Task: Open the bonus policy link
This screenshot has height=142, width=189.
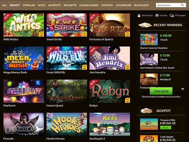Action: (174, 97)
